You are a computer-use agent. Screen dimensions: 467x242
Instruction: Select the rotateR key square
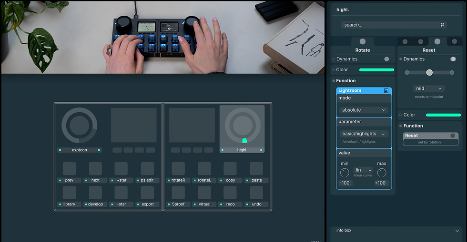[178, 169]
